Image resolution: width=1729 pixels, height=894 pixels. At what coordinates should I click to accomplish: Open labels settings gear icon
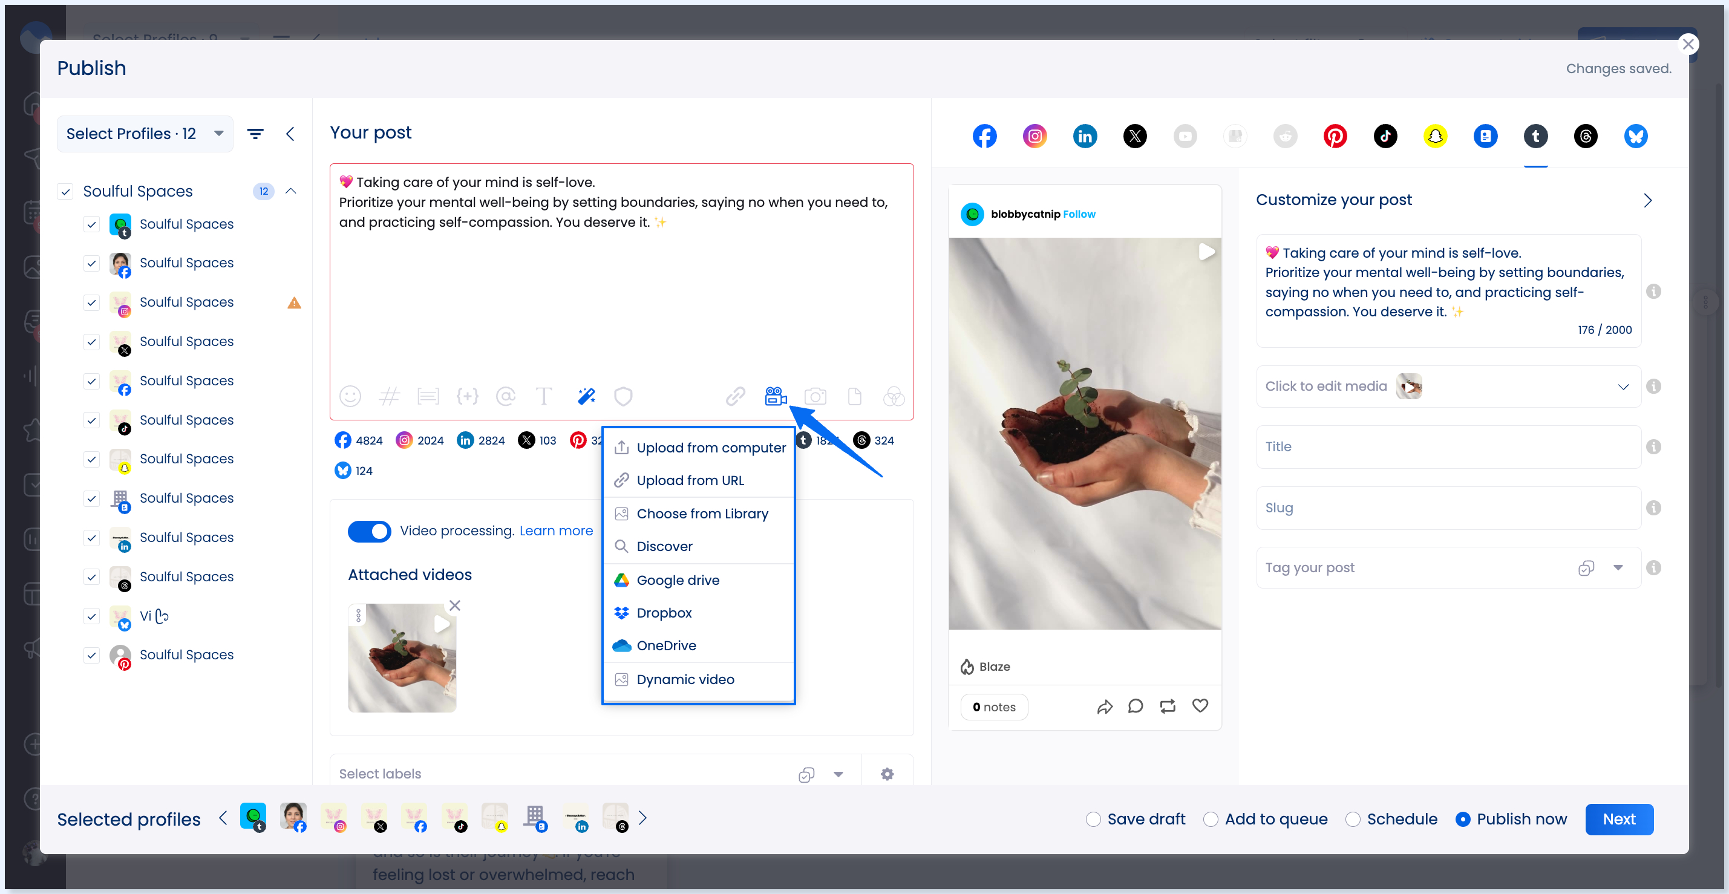[887, 774]
